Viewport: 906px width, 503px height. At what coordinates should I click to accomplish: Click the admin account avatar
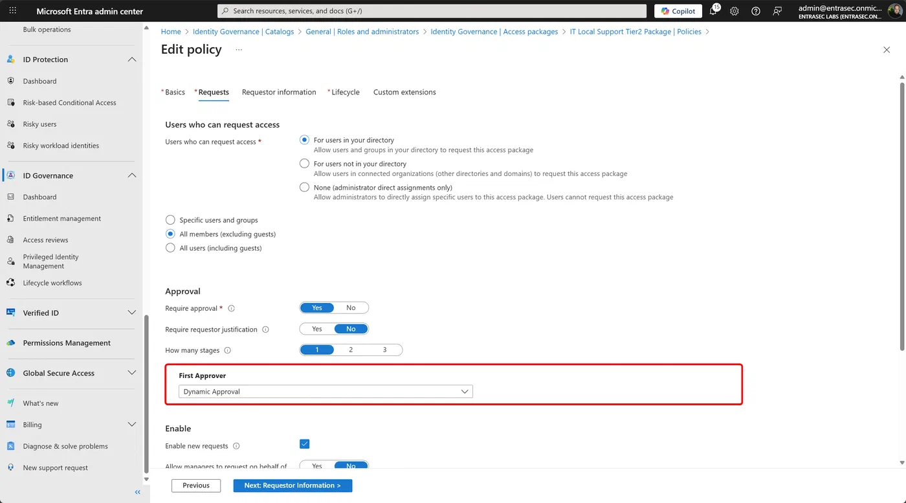894,11
